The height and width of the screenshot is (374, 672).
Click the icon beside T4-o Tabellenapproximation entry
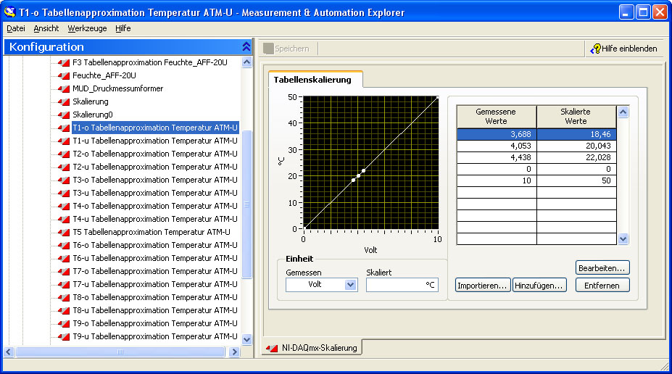point(63,207)
